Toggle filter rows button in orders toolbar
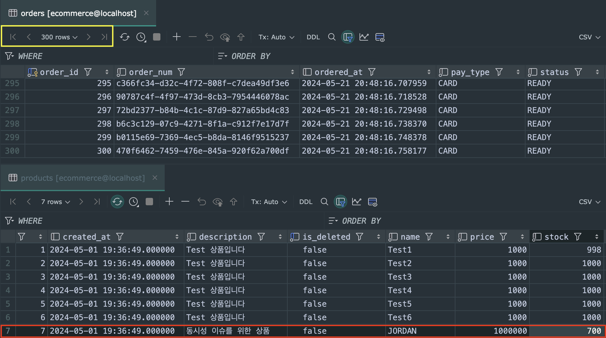Image resolution: width=606 pixels, height=338 pixels. pyautogui.click(x=348, y=37)
